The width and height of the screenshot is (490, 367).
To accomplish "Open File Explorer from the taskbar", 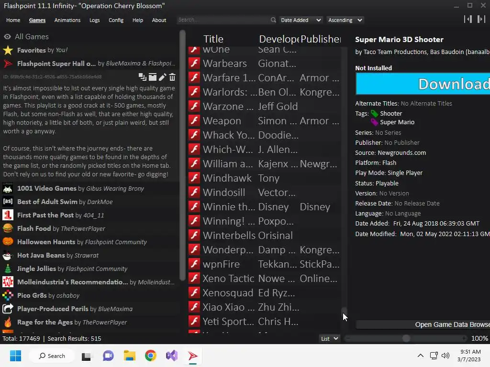I will (129, 356).
